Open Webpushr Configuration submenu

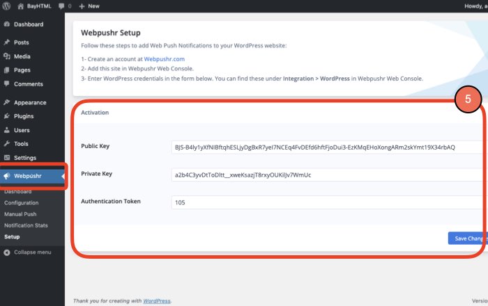22,202
